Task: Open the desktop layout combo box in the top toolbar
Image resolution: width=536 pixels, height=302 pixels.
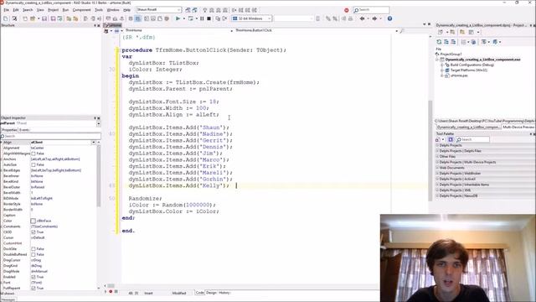Action: (x=158, y=10)
